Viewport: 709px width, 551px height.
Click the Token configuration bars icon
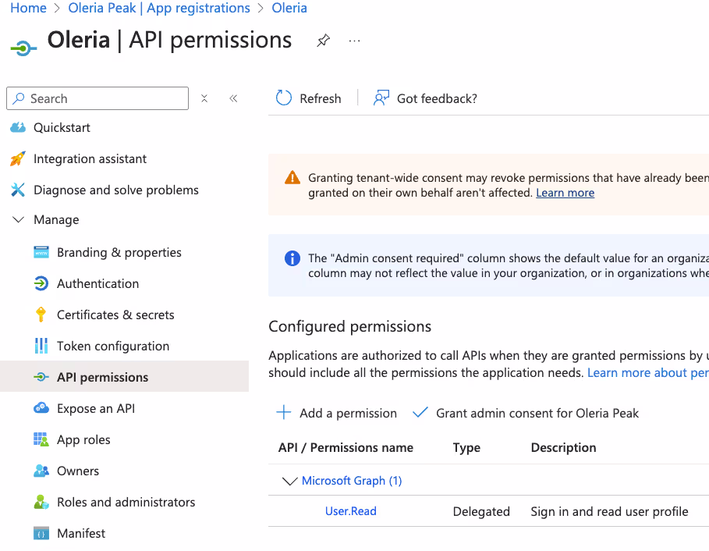pyautogui.click(x=41, y=346)
